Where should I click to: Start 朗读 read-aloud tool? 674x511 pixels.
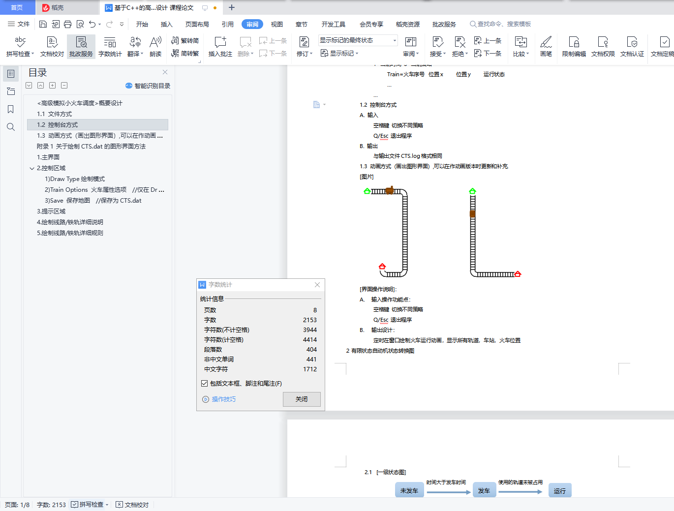155,47
